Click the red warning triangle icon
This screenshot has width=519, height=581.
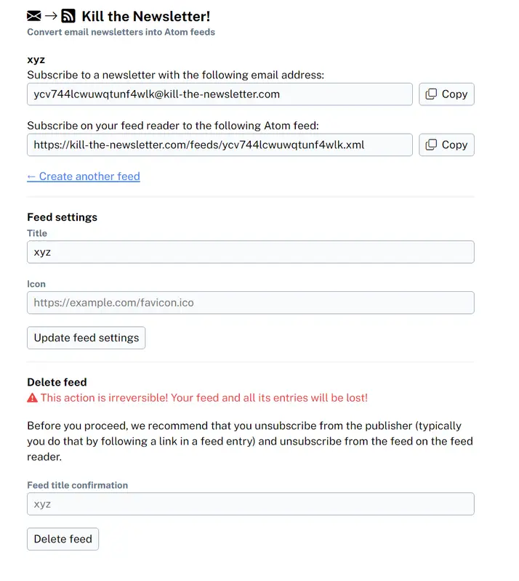32,398
